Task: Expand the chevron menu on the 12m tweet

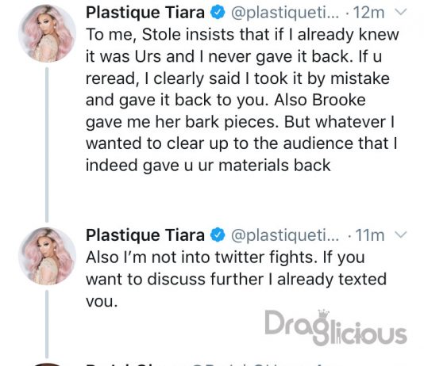Action: coord(400,12)
